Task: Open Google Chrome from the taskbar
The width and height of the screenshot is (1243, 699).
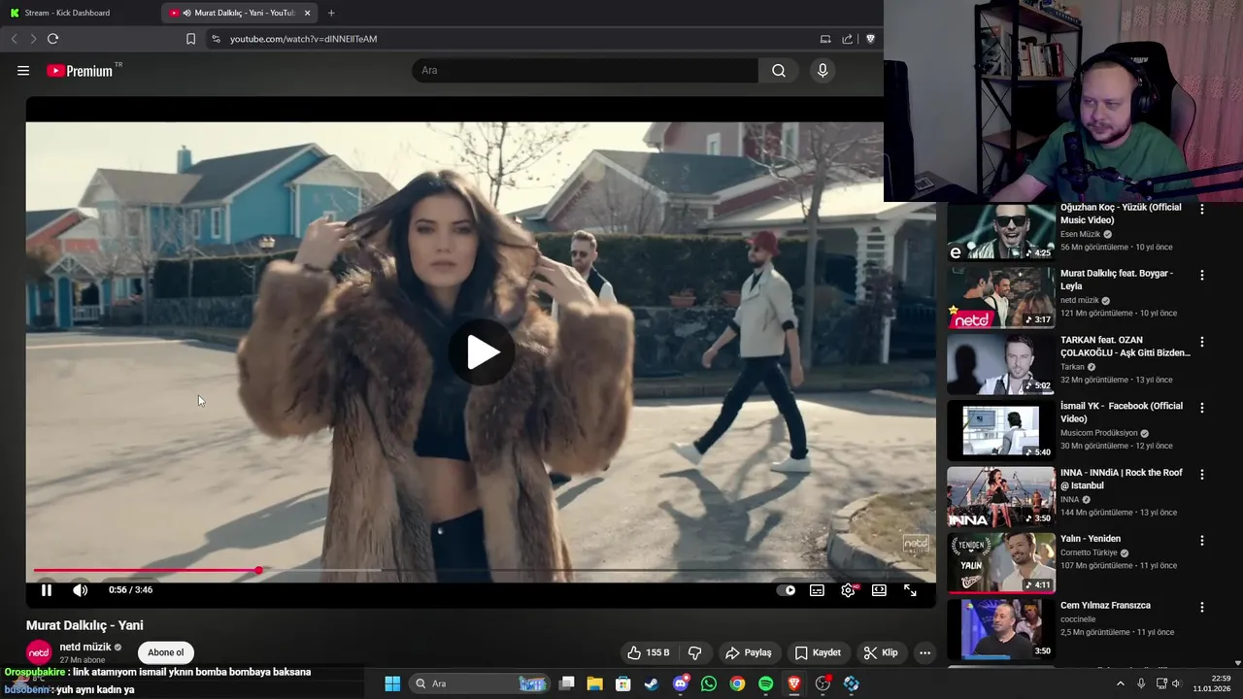Action: coord(737,683)
